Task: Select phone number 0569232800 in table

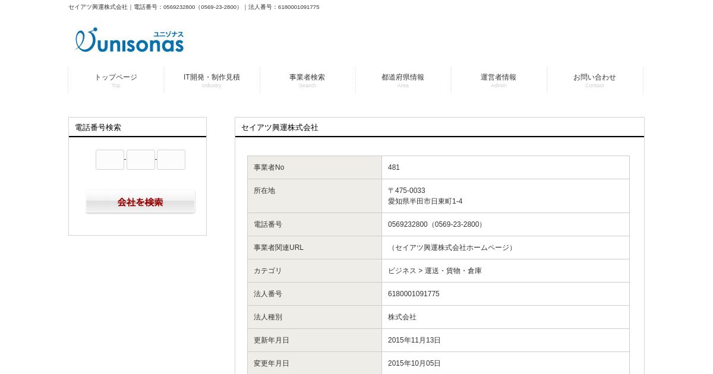Action: [x=408, y=224]
